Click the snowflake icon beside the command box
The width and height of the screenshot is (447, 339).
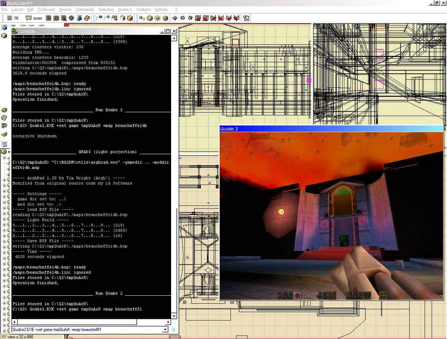pyautogui.click(x=174, y=329)
